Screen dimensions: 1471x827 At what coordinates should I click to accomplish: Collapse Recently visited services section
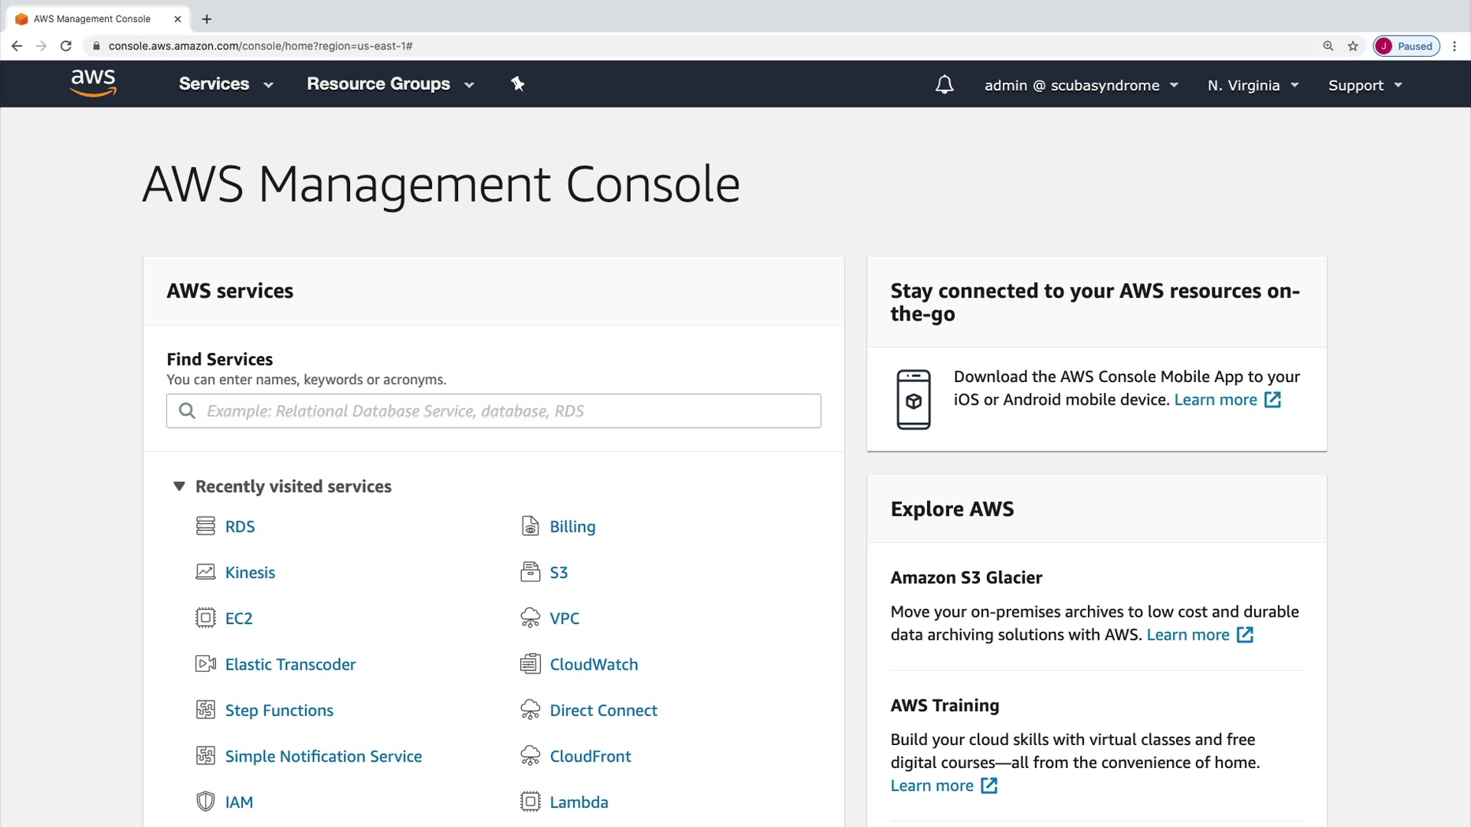179,486
